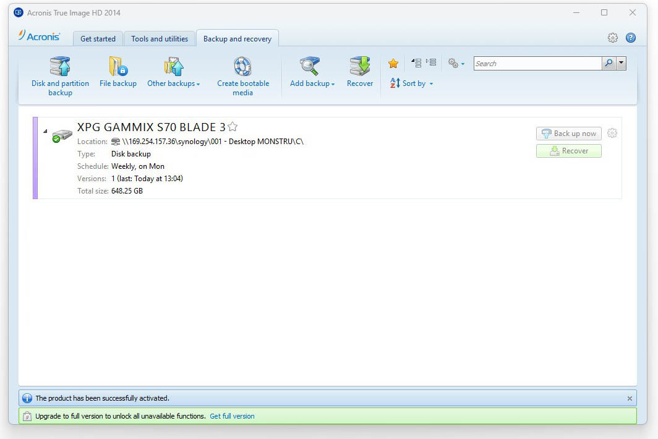Click the Recover toolbar icon
658x439 pixels.
click(360, 72)
